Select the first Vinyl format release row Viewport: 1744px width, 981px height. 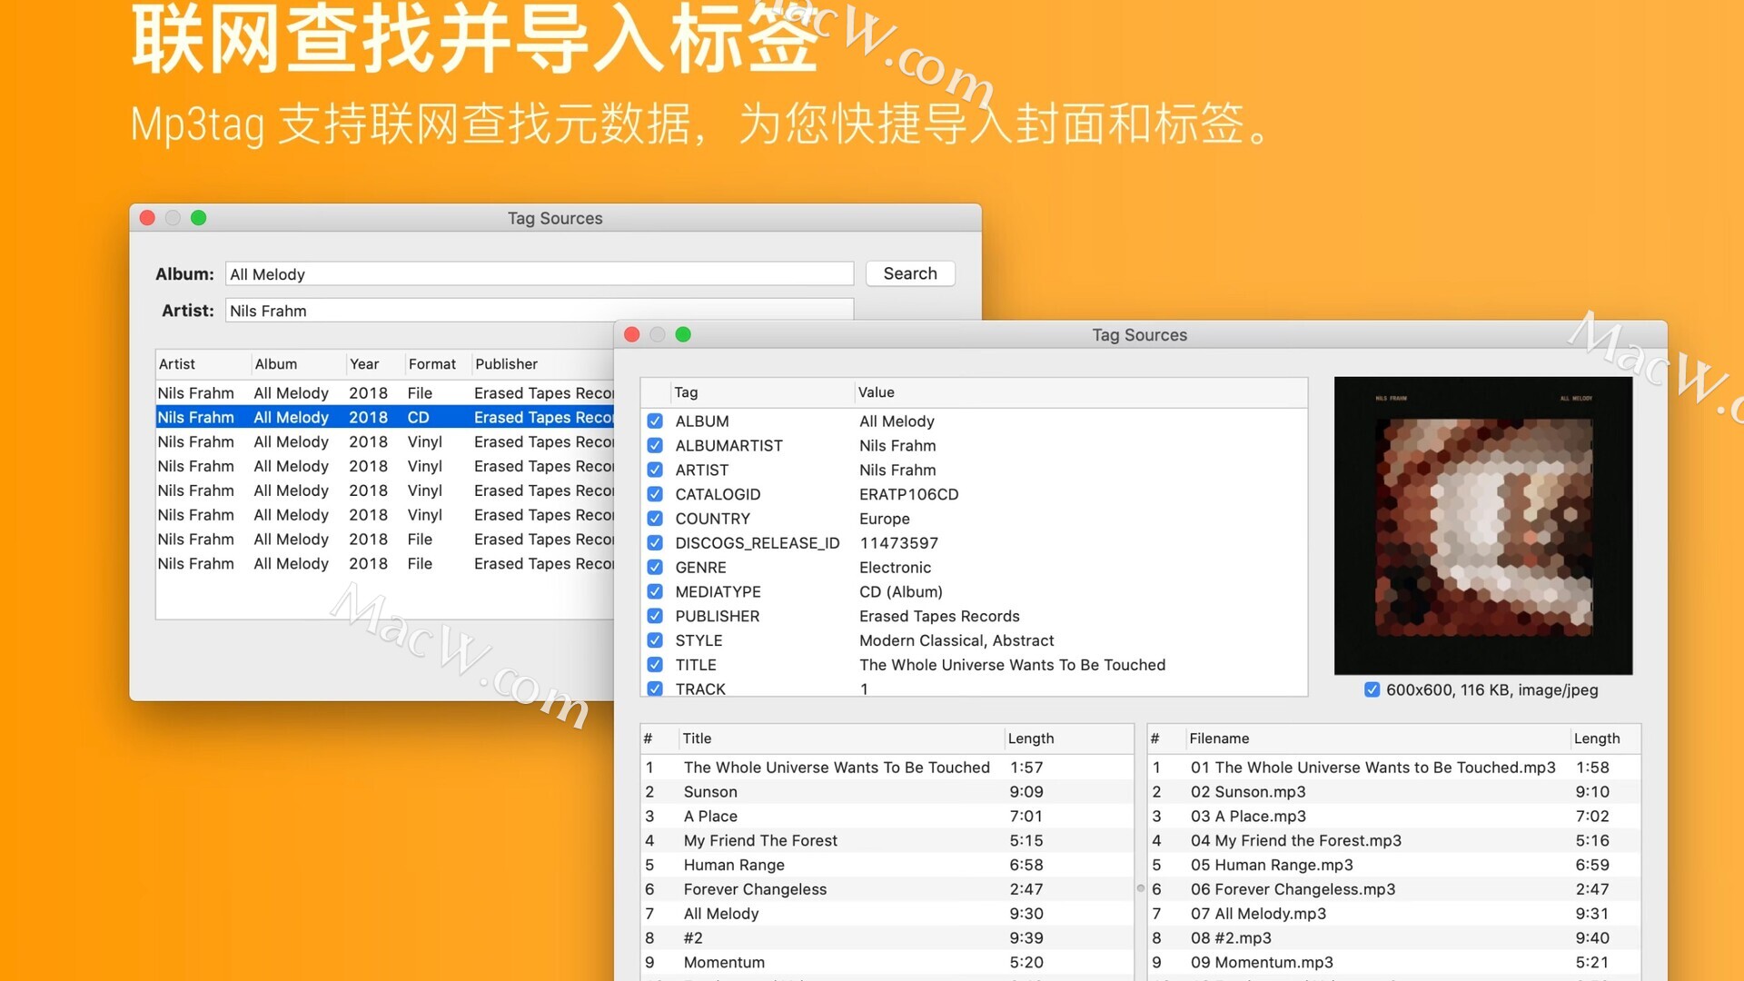385,441
